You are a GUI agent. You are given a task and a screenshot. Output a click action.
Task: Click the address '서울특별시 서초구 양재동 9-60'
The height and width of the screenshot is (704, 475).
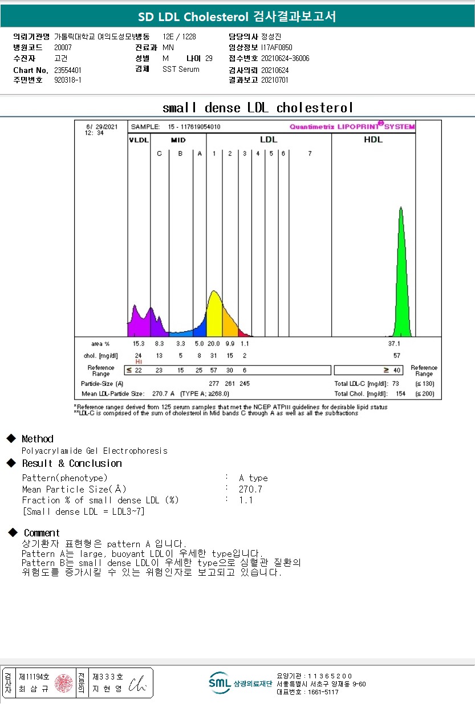coord(322,683)
